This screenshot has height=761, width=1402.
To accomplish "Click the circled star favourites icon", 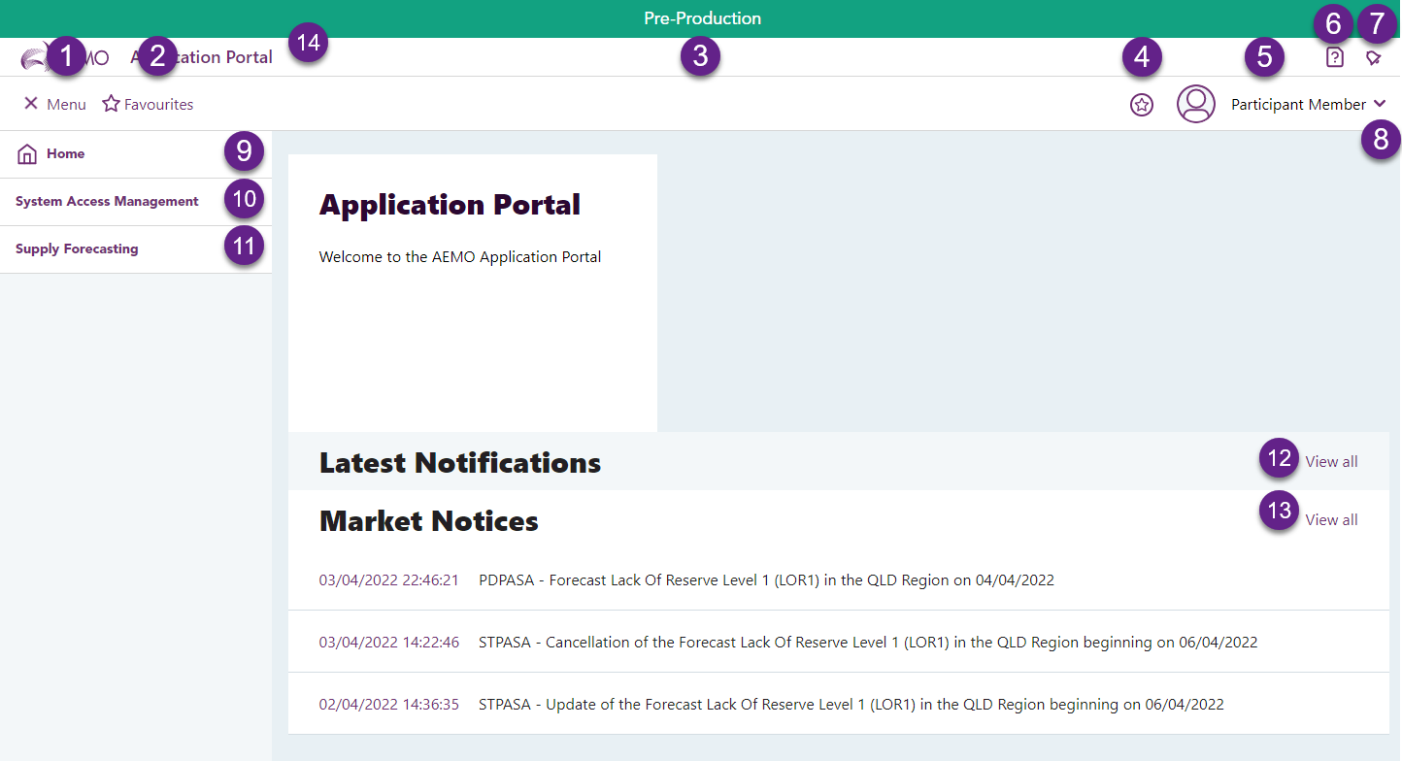I will tap(1142, 104).
